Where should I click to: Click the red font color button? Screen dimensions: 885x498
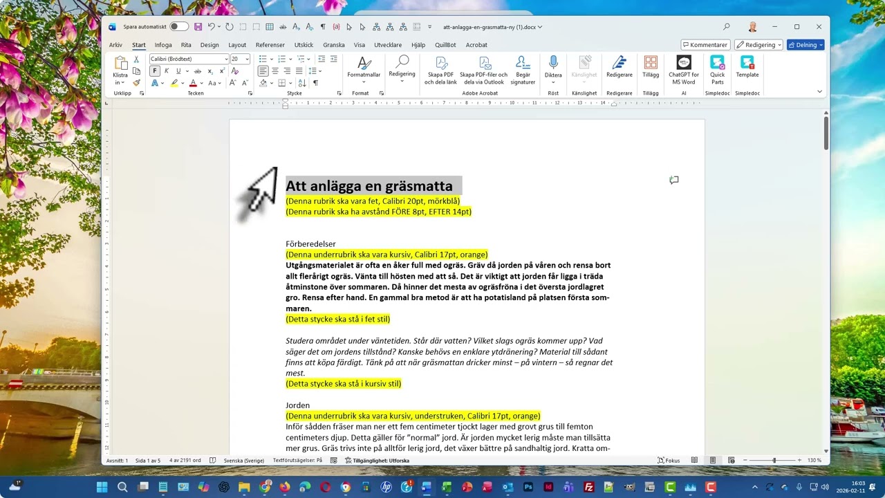[x=193, y=82]
